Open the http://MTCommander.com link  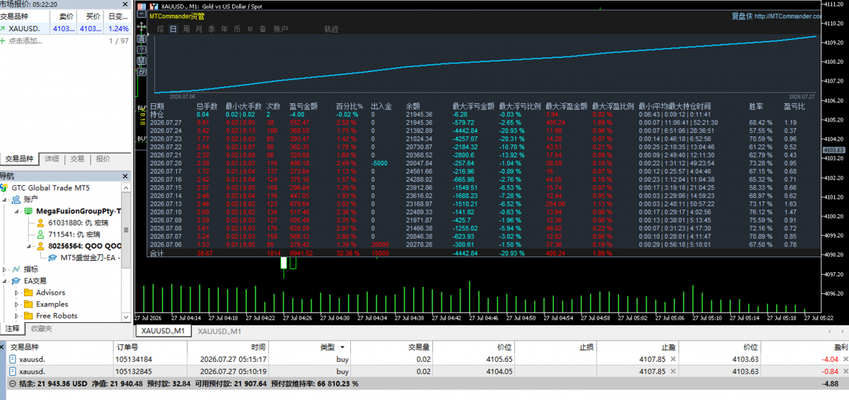coord(787,16)
